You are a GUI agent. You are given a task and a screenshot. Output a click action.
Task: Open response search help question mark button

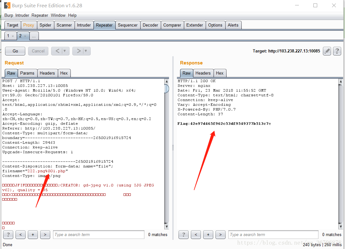click(x=184, y=235)
